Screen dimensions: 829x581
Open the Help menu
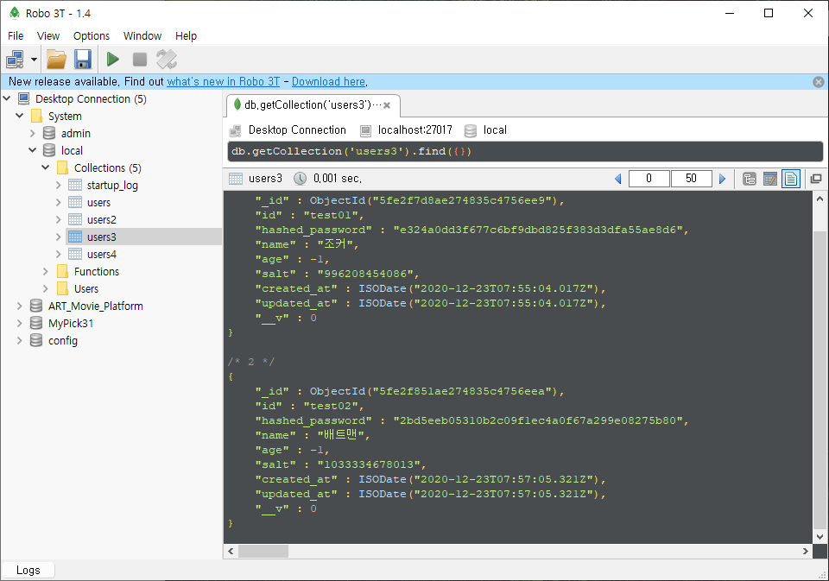(x=187, y=36)
